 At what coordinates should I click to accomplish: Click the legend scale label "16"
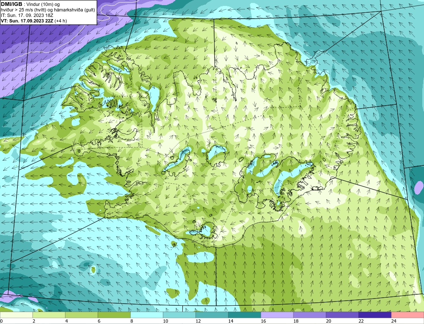263,321
